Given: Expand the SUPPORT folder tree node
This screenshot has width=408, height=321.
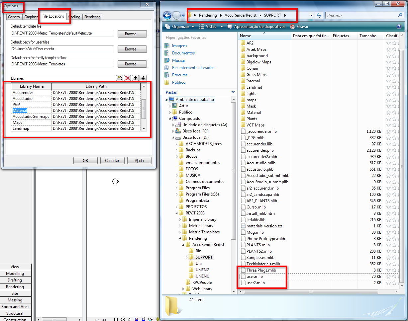Looking at the screenshot, I should coord(187,257).
